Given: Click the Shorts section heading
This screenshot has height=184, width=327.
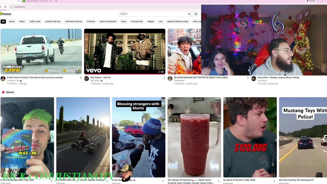Looking at the screenshot, I should coord(10,92).
